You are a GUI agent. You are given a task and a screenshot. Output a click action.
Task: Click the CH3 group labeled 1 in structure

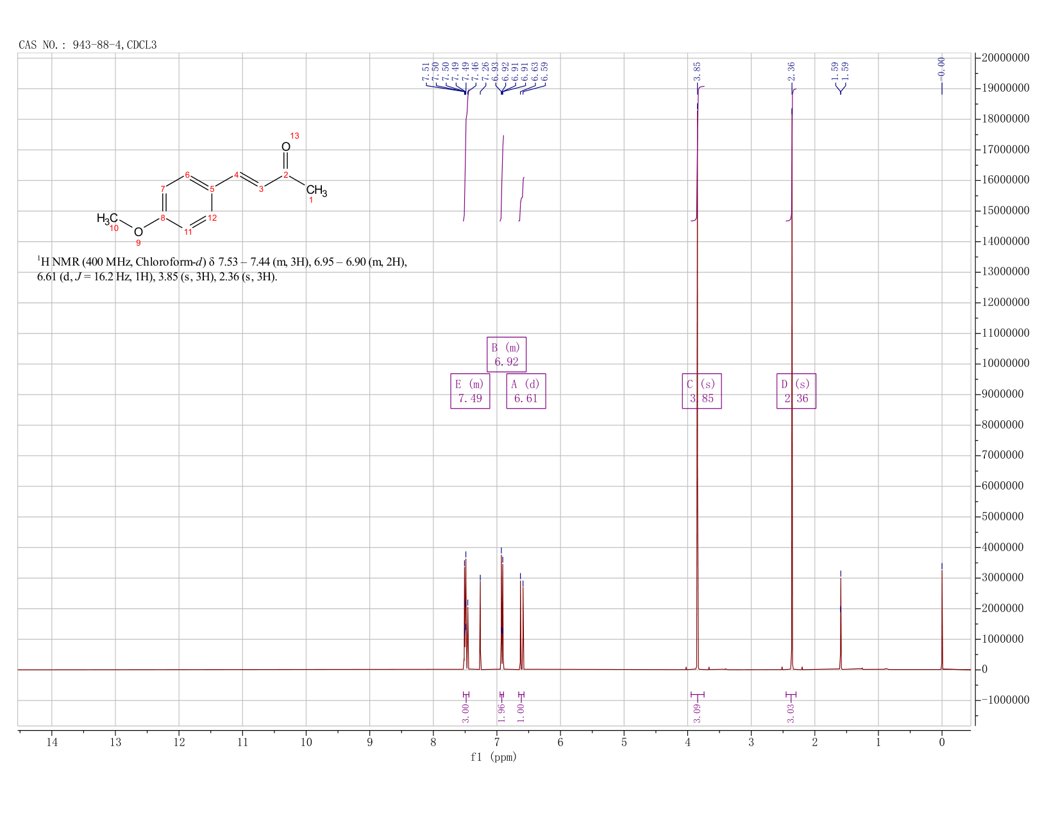point(316,191)
